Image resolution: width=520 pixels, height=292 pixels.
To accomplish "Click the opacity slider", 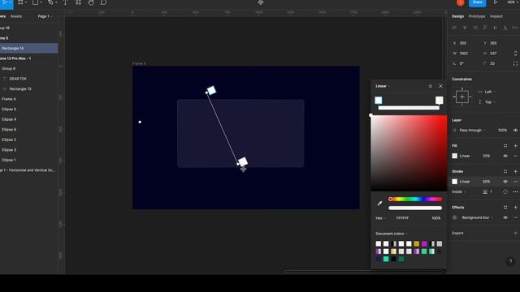I will (x=415, y=208).
